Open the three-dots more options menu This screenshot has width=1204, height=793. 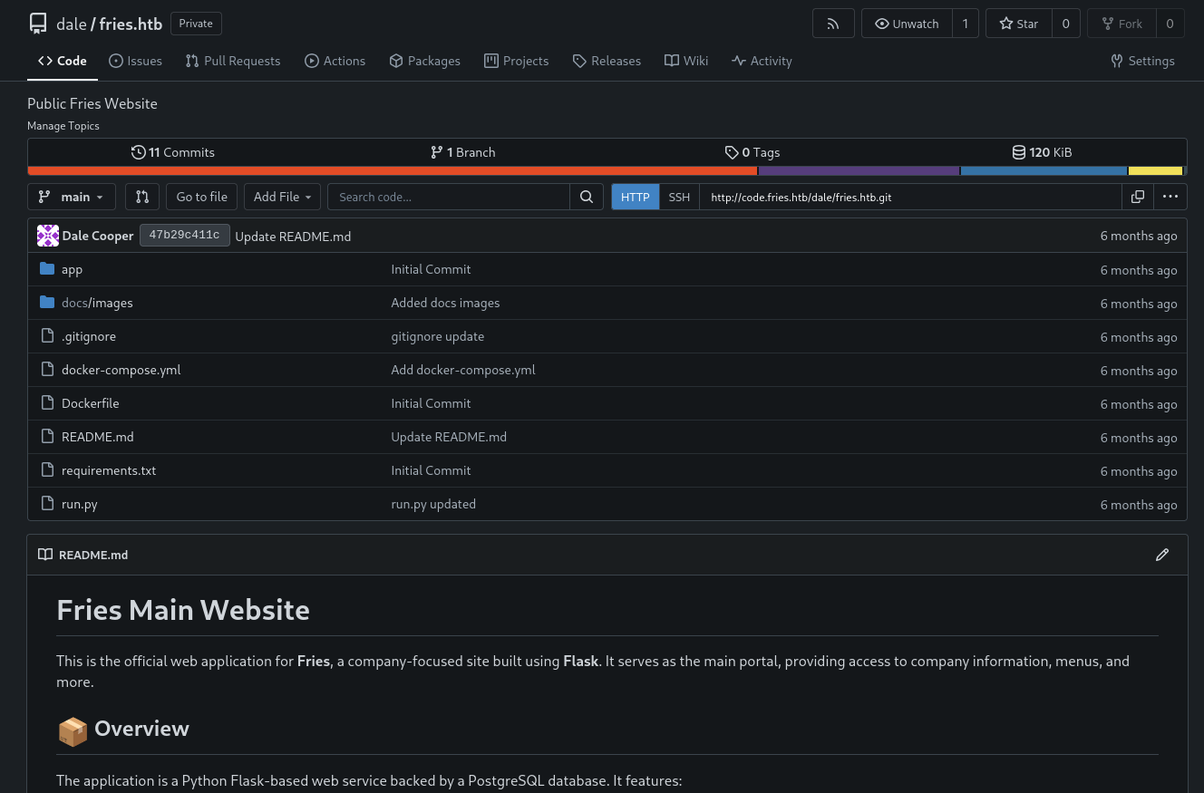[x=1170, y=197]
